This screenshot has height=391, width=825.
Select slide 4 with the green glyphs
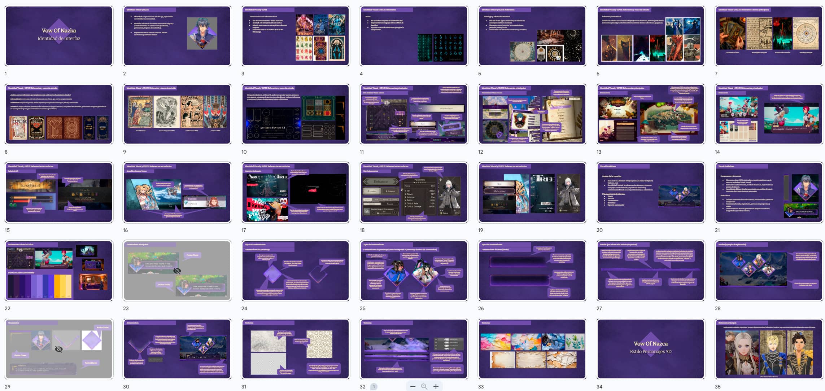(414, 36)
